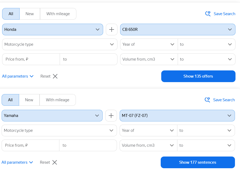The width and height of the screenshot is (240, 173).
Task: Open volume to dropdown for Honda
Action: coord(207,59)
